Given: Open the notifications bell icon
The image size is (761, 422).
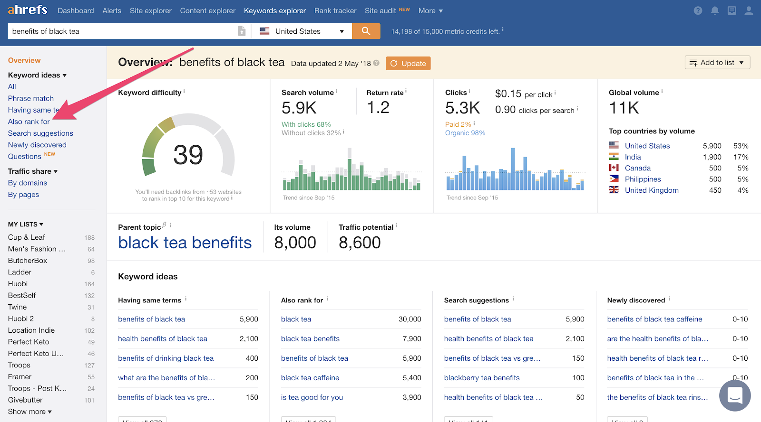Looking at the screenshot, I should click(x=714, y=10).
